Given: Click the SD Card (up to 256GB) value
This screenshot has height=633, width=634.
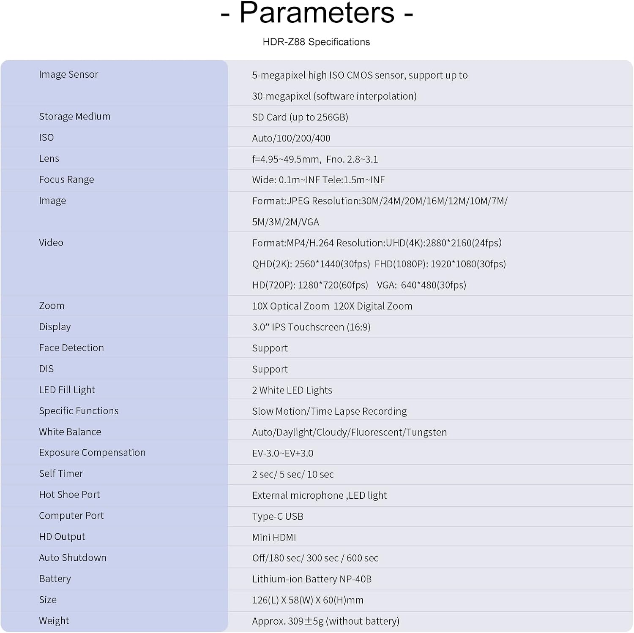Looking at the screenshot, I should coord(300,117).
